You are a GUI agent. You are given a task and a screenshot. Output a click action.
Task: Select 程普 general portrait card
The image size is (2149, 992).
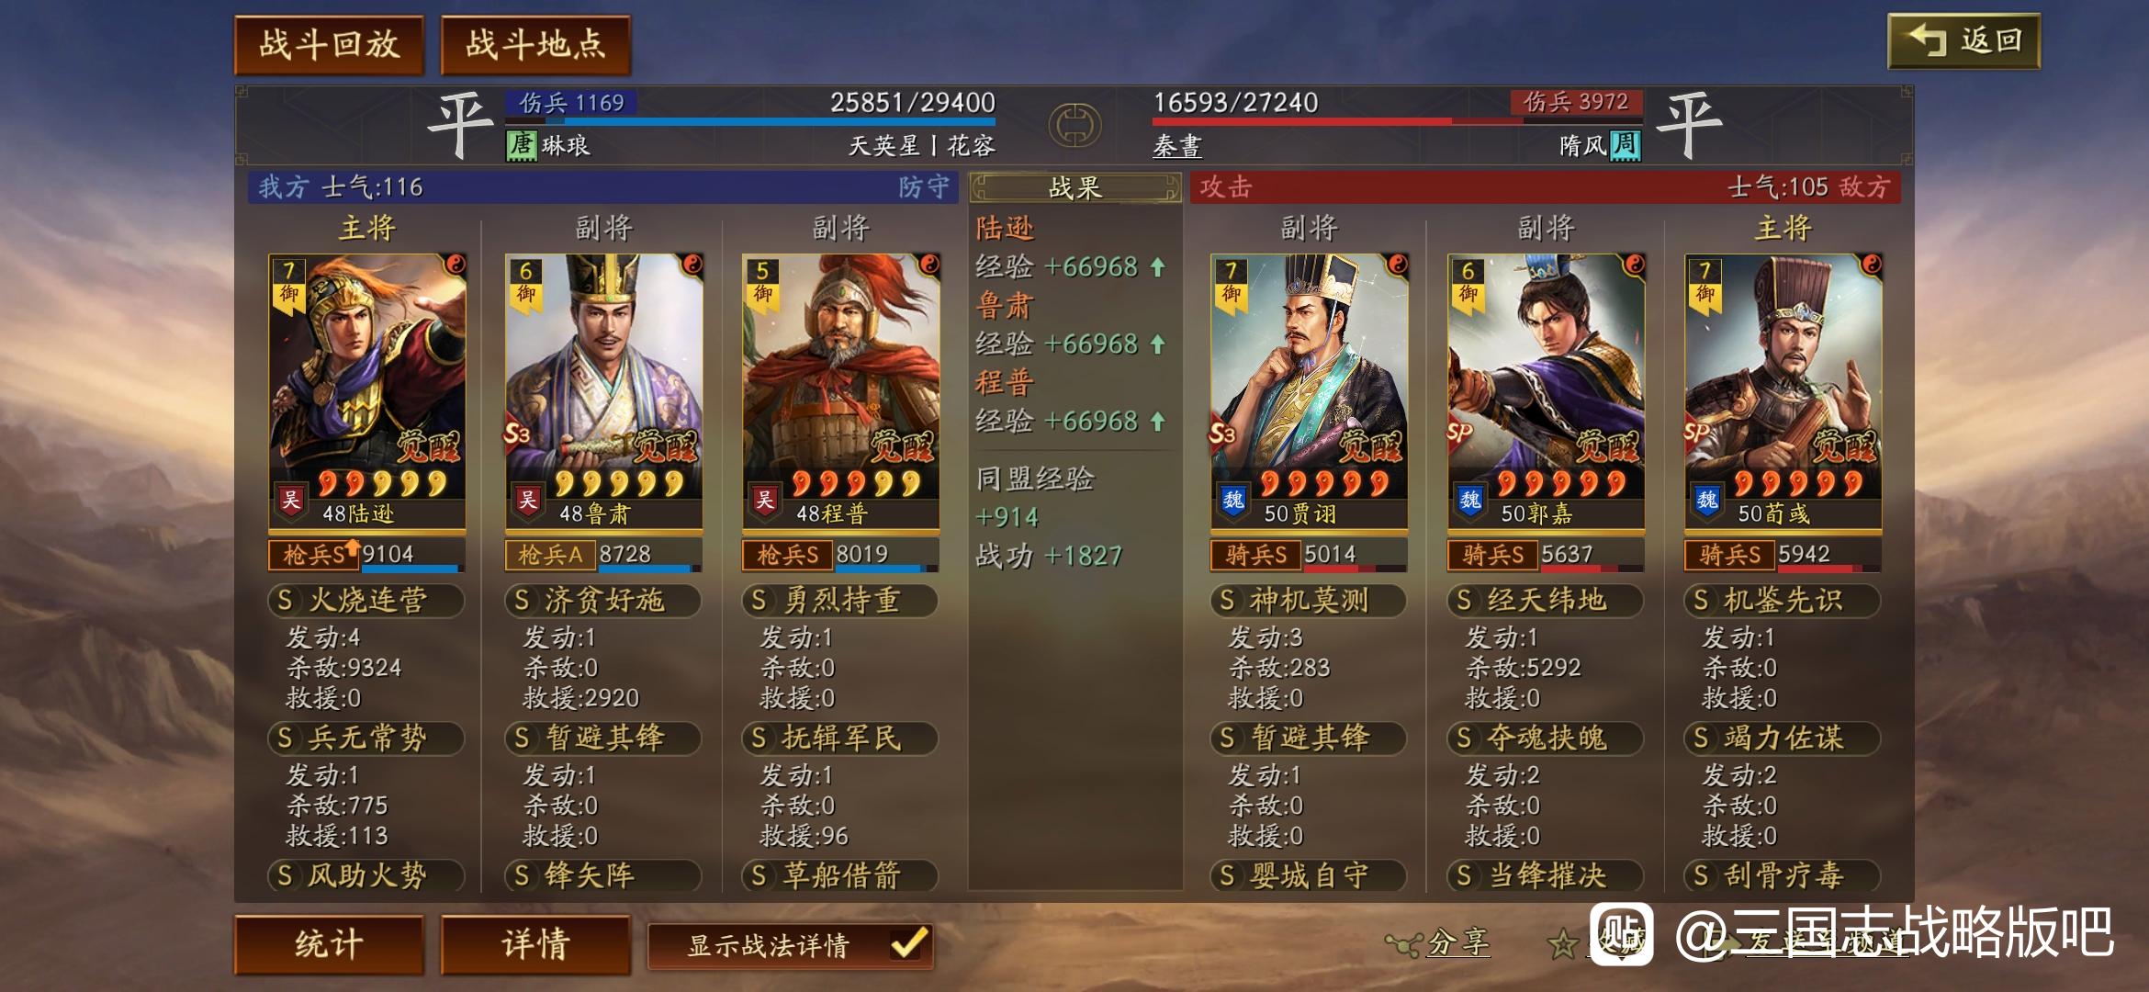coord(841,392)
